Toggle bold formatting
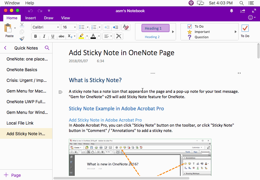The width and height of the screenshot is (260, 180). tap(35, 36)
